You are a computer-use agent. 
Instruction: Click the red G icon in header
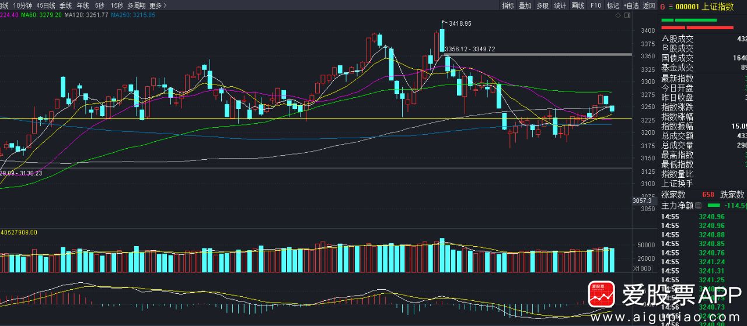click(662, 7)
